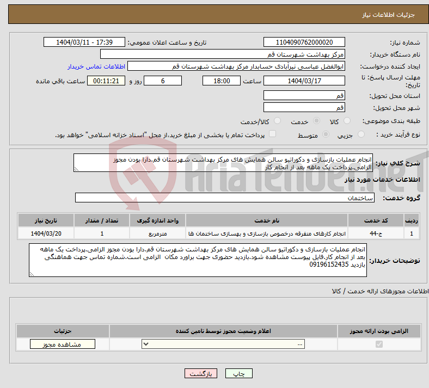Click the need date cell 1404/03/20
The width and height of the screenshot is (429, 388).
(46, 233)
